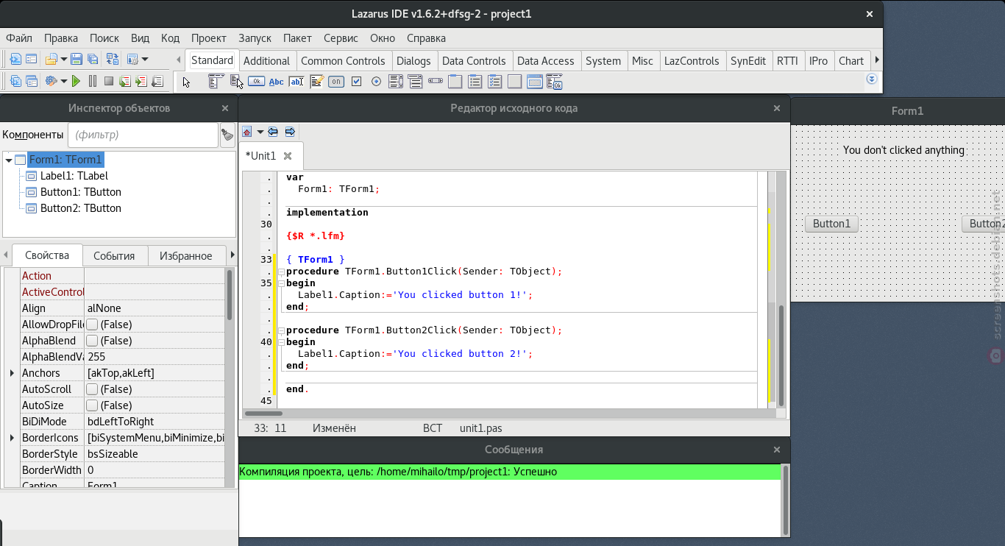This screenshot has height=546, width=1005.
Task: Collapse the Form1: TForm1 tree node
Action: pyautogui.click(x=9, y=160)
